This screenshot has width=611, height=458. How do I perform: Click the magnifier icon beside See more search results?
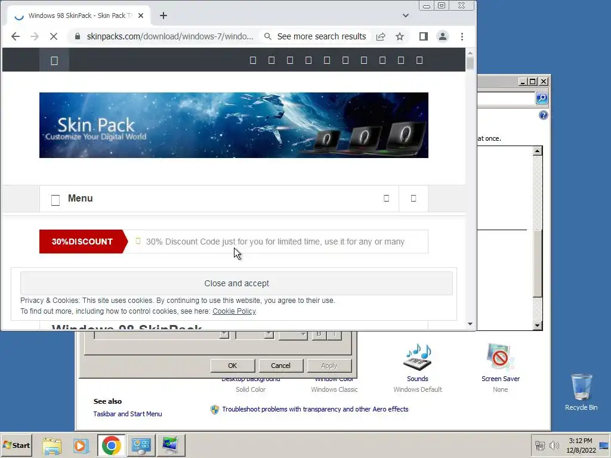point(268,36)
